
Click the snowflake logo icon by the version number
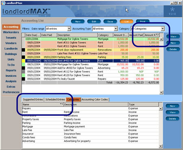172,9
